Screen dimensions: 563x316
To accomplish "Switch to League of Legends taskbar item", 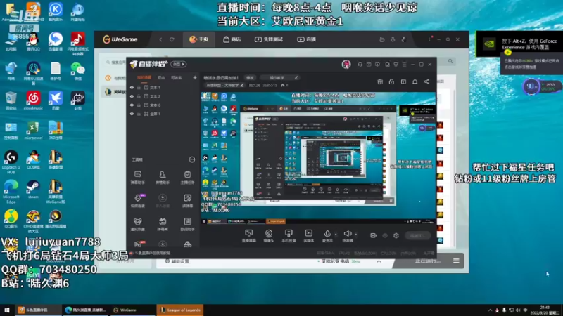I will [180, 310].
